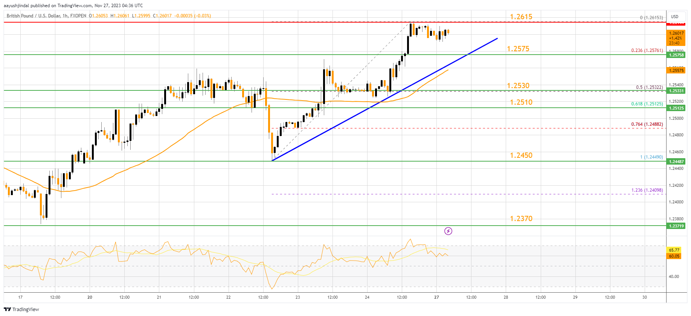Click the orange 1.25575 moving average tag

676,70
